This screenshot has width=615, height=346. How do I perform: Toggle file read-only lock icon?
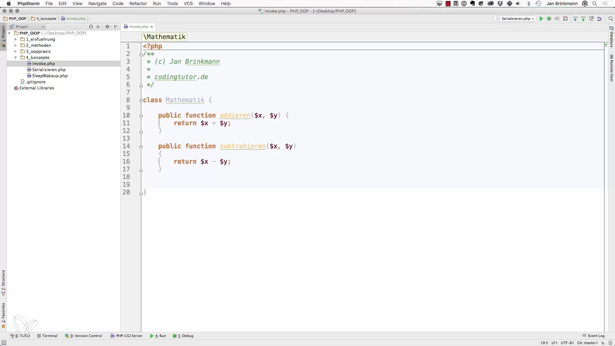click(x=603, y=343)
